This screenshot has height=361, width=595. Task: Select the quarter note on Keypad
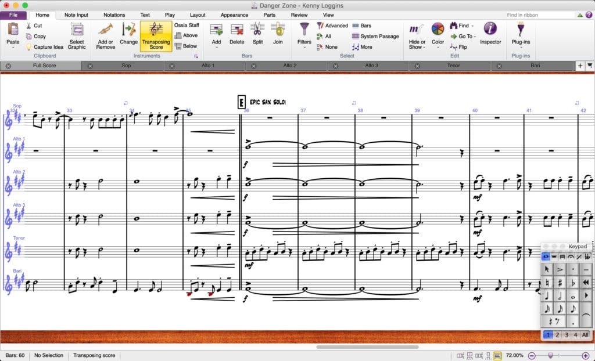547,296
